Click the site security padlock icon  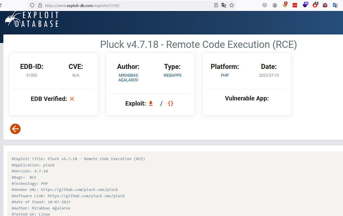[x=40, y=5]
